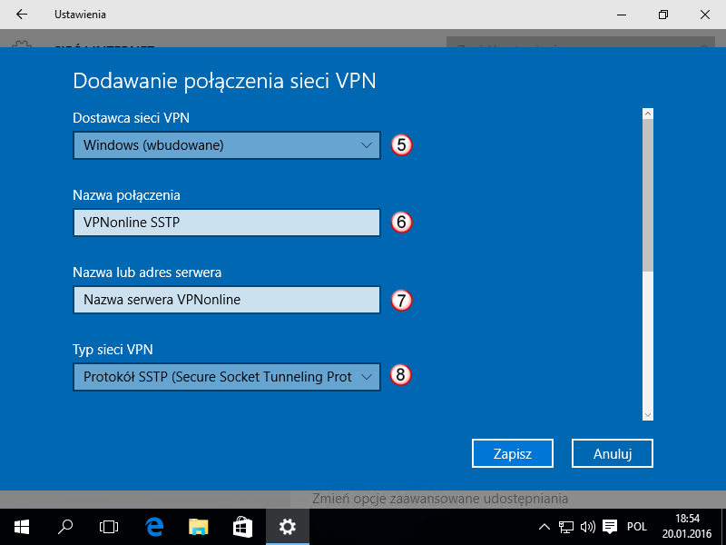
Task: Open File Explorer from the taskbar
Action: coord(198,527)
